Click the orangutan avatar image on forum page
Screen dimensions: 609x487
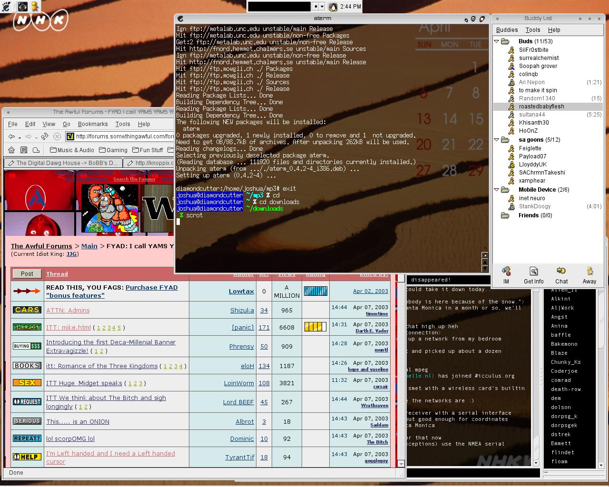tap(110, 209)
